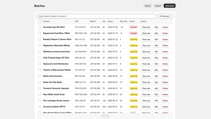Check the Cucumber Eye Gel 30ml row checkbox
Screen dimensions: 211x119
(40, 27)
